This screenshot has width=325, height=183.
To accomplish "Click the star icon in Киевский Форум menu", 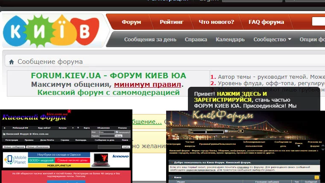I will (5, 128).
